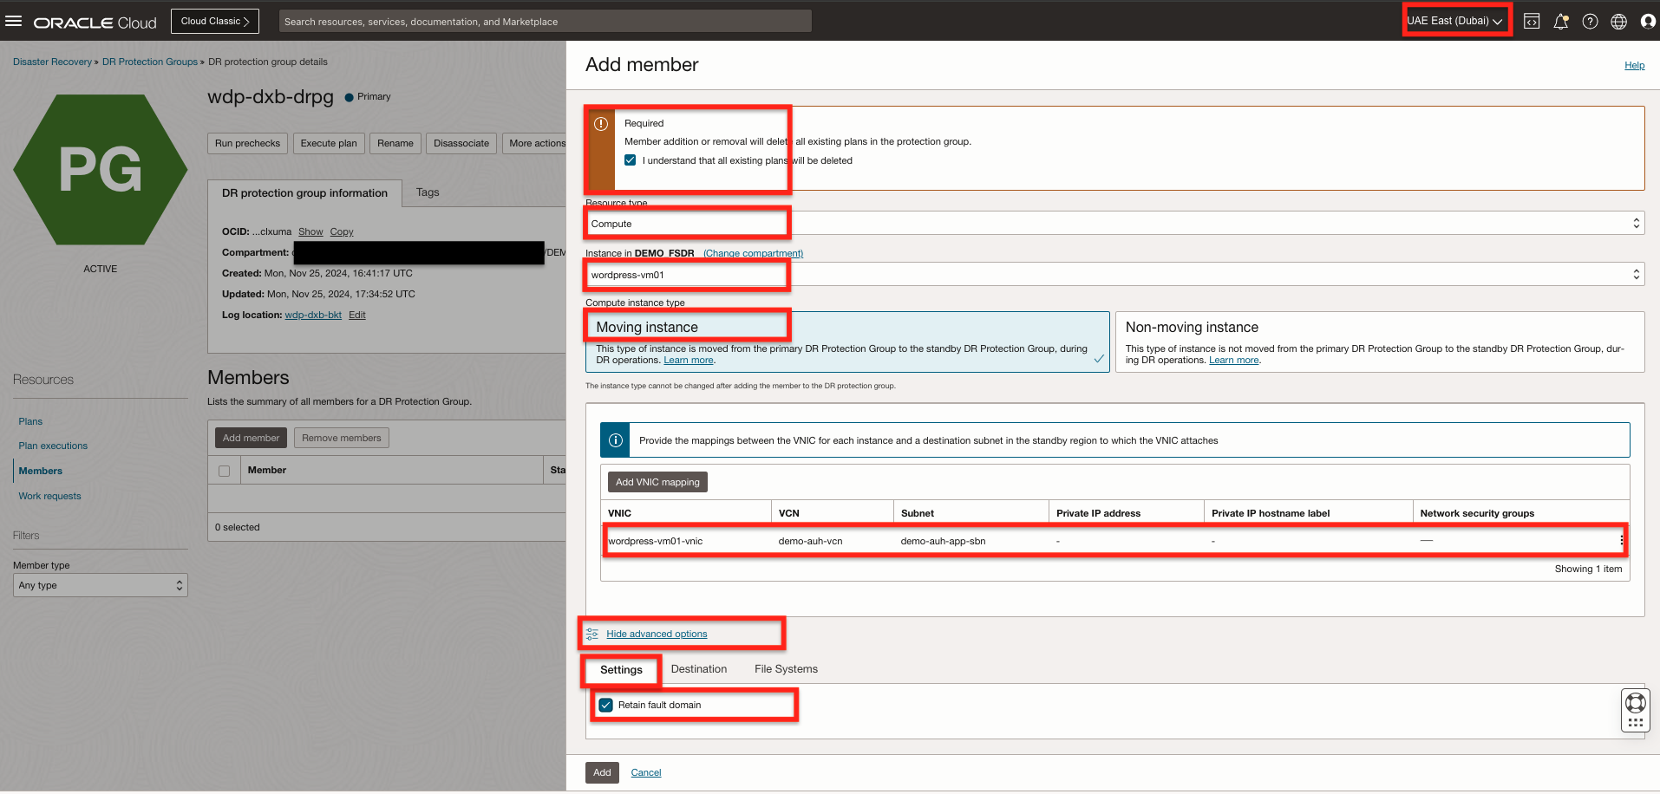Open the Resource type dropdown showing Compute
The height and width of the screenshot is (794, 1660).
1114,224
